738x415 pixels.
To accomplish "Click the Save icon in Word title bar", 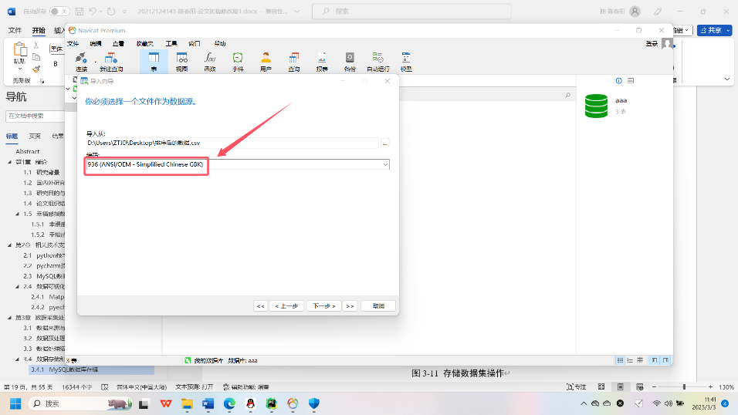I will point(79,12).
